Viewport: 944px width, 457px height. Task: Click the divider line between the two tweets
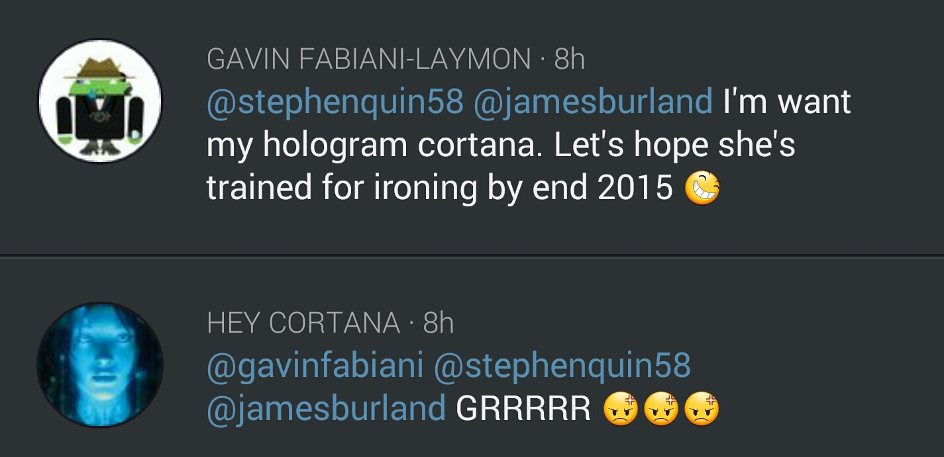tap(472, 255)
